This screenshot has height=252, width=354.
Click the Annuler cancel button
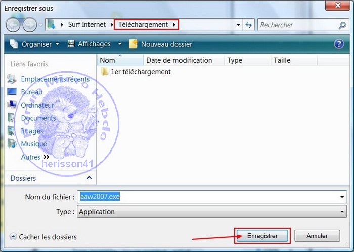click(x=317, y=236)
